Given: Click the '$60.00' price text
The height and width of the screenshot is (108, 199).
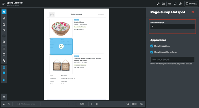Looking at the screenshot, I should coord(76,68).
